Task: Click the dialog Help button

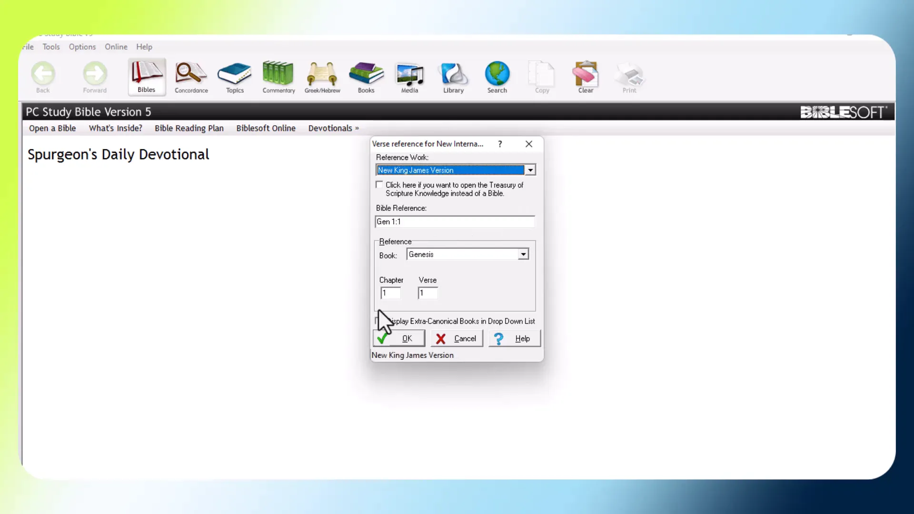Action: click(x=515, y=338)
